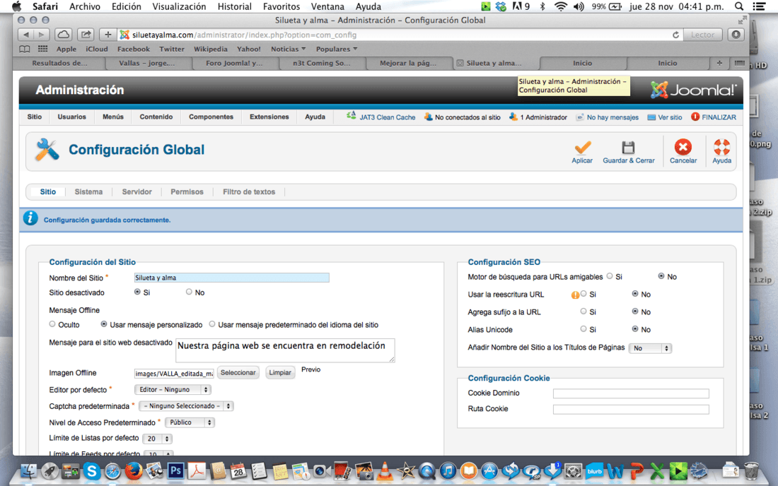Screen dimensions: 778x486
Task: Click the Lector reader button
Action: (x=702, y=35)
